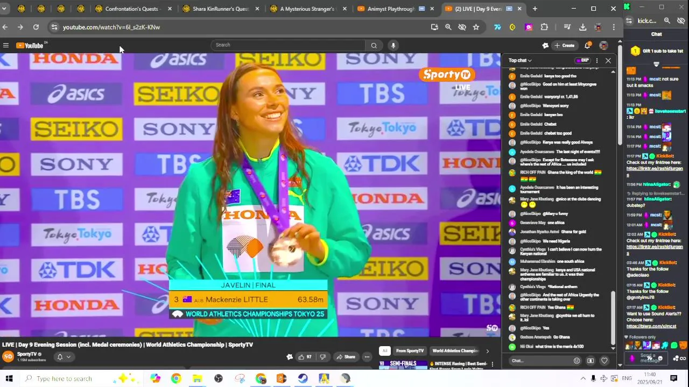
Task: Select the 'World Athletics Champion' chip
Action: (455, 351)
